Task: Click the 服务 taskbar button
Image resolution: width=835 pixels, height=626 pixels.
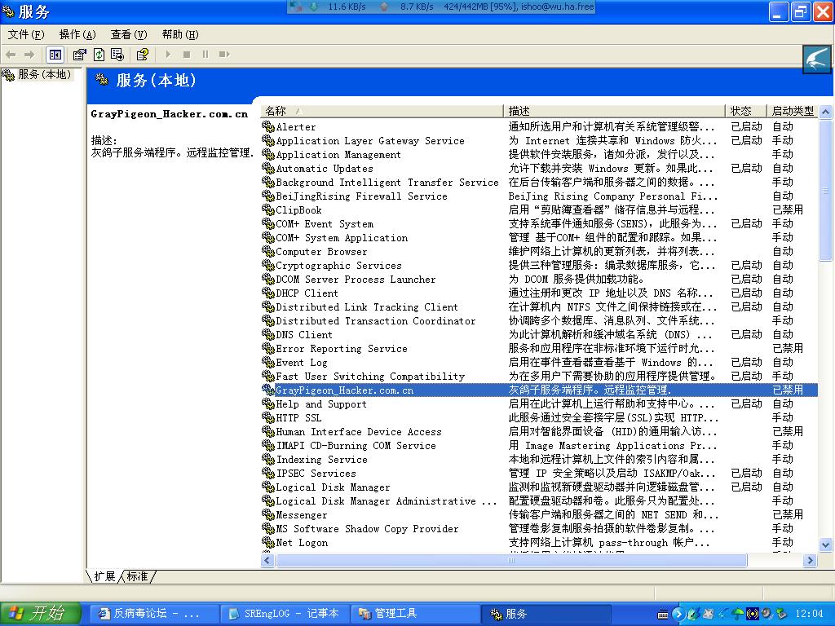Action: tap(546, 614)
